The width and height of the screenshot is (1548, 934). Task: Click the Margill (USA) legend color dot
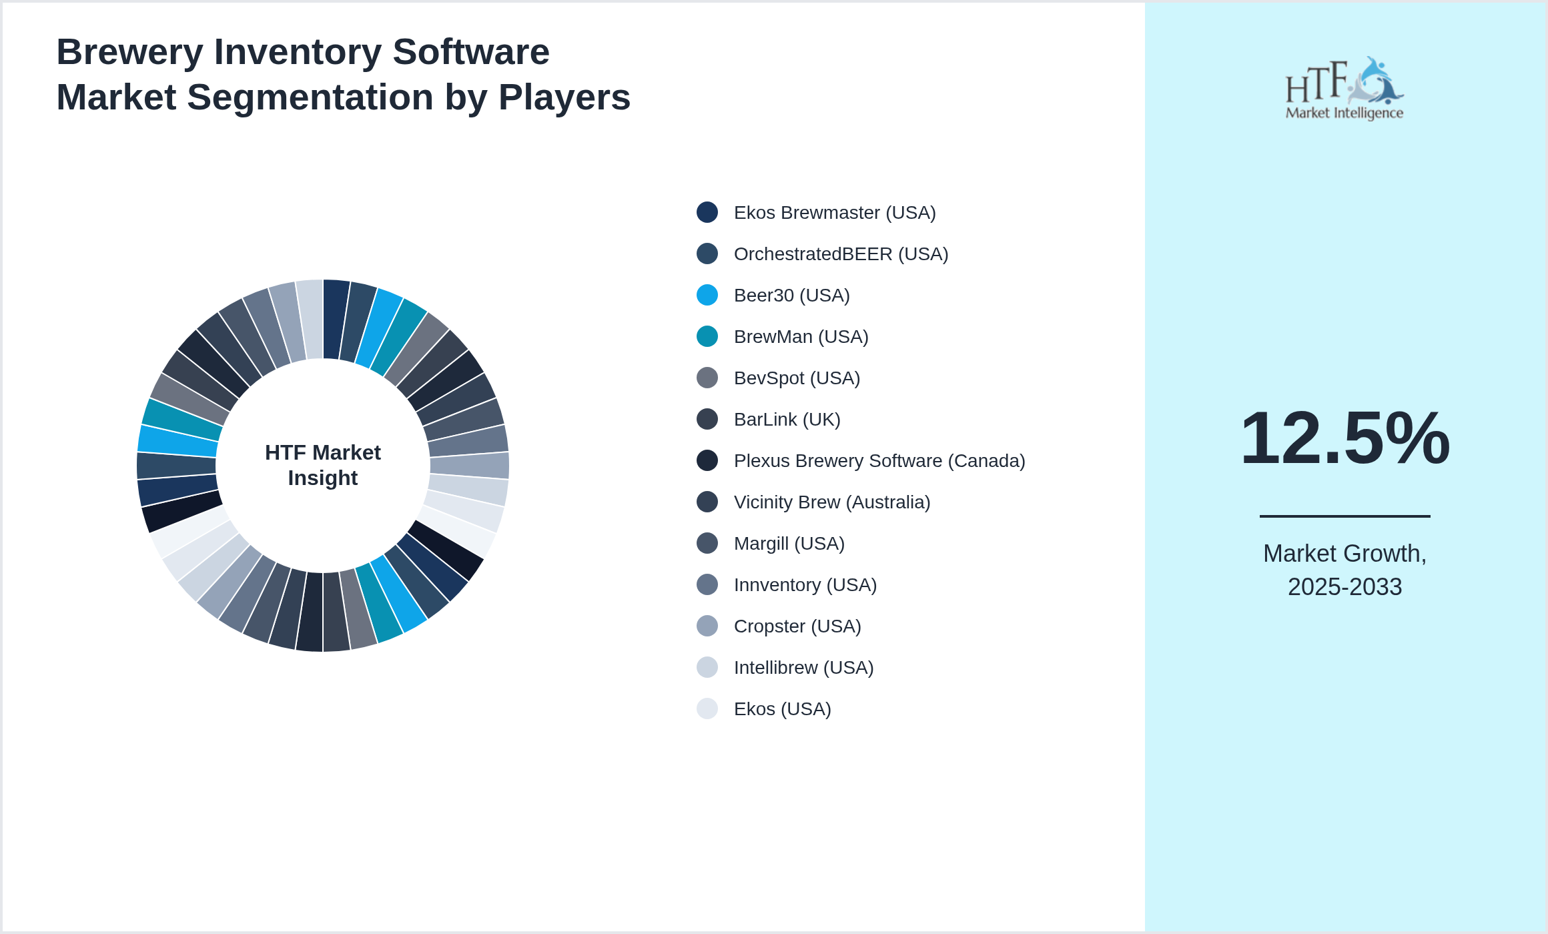707,543
